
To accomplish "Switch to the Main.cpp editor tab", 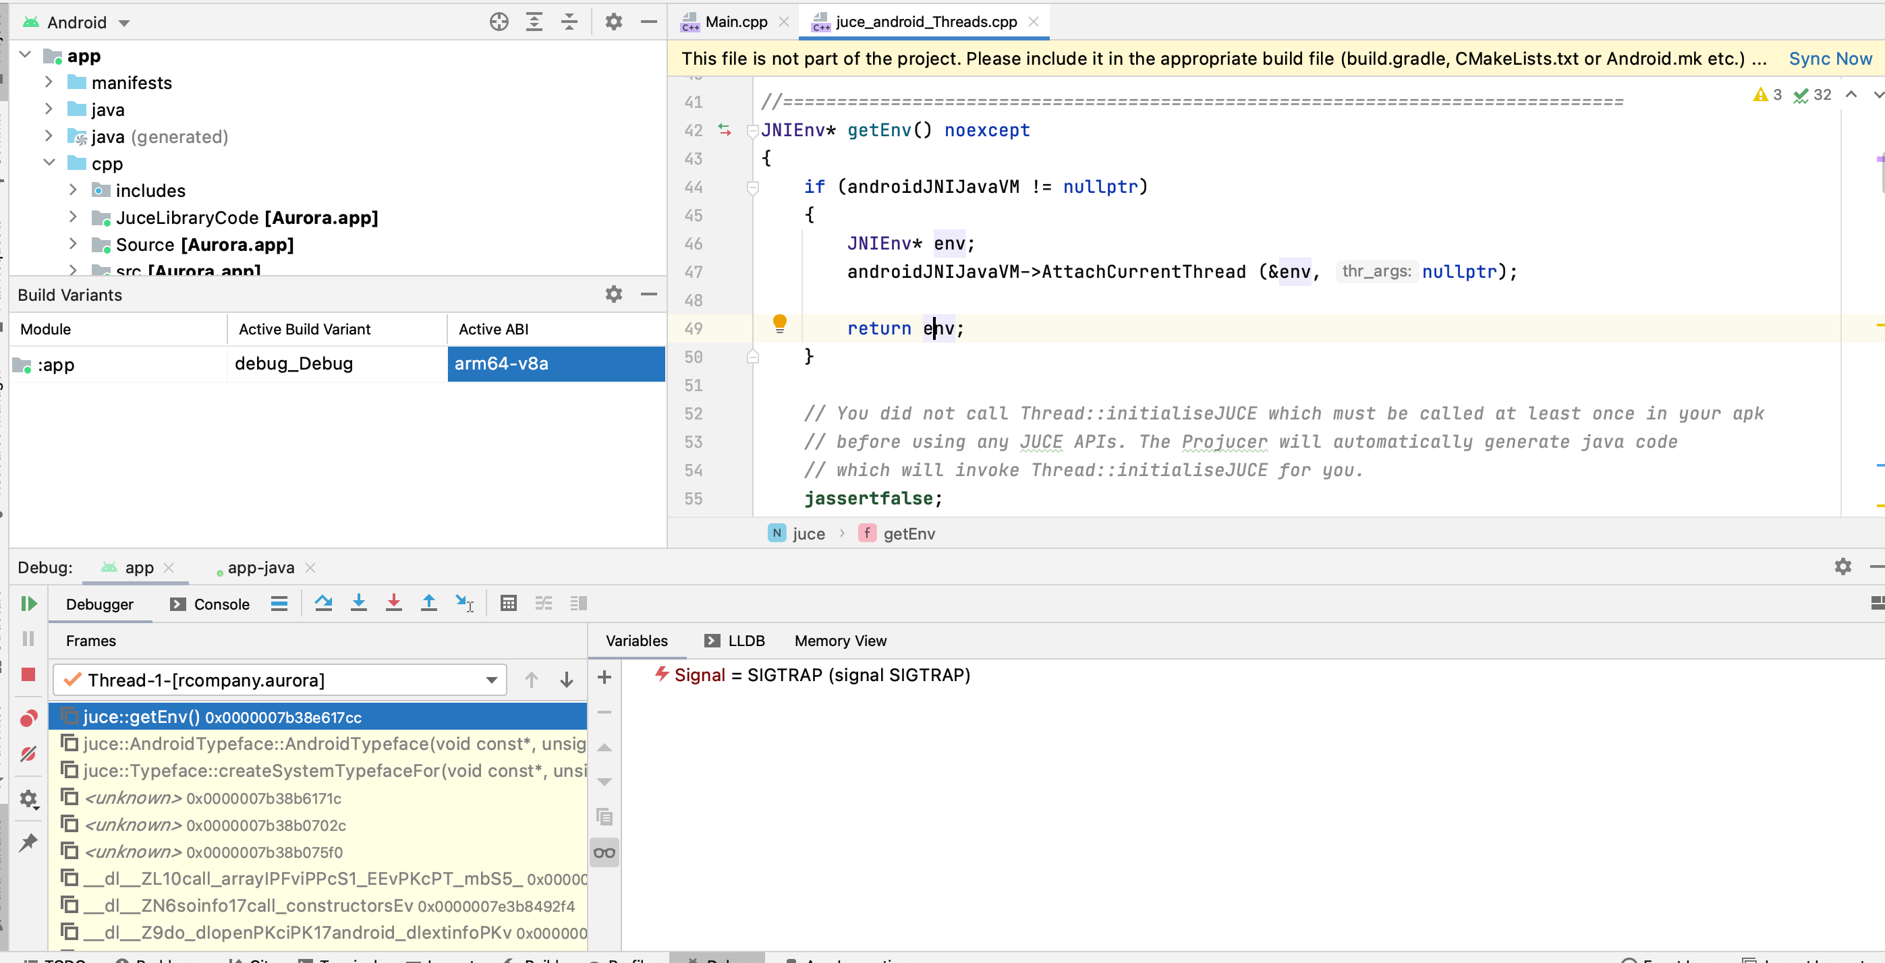I will pyautogui.click(x=735, y=21).
